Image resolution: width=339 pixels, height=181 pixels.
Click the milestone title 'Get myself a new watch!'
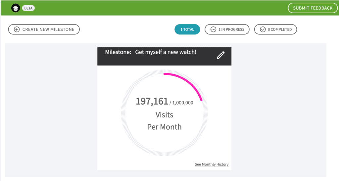click(166, 52)
